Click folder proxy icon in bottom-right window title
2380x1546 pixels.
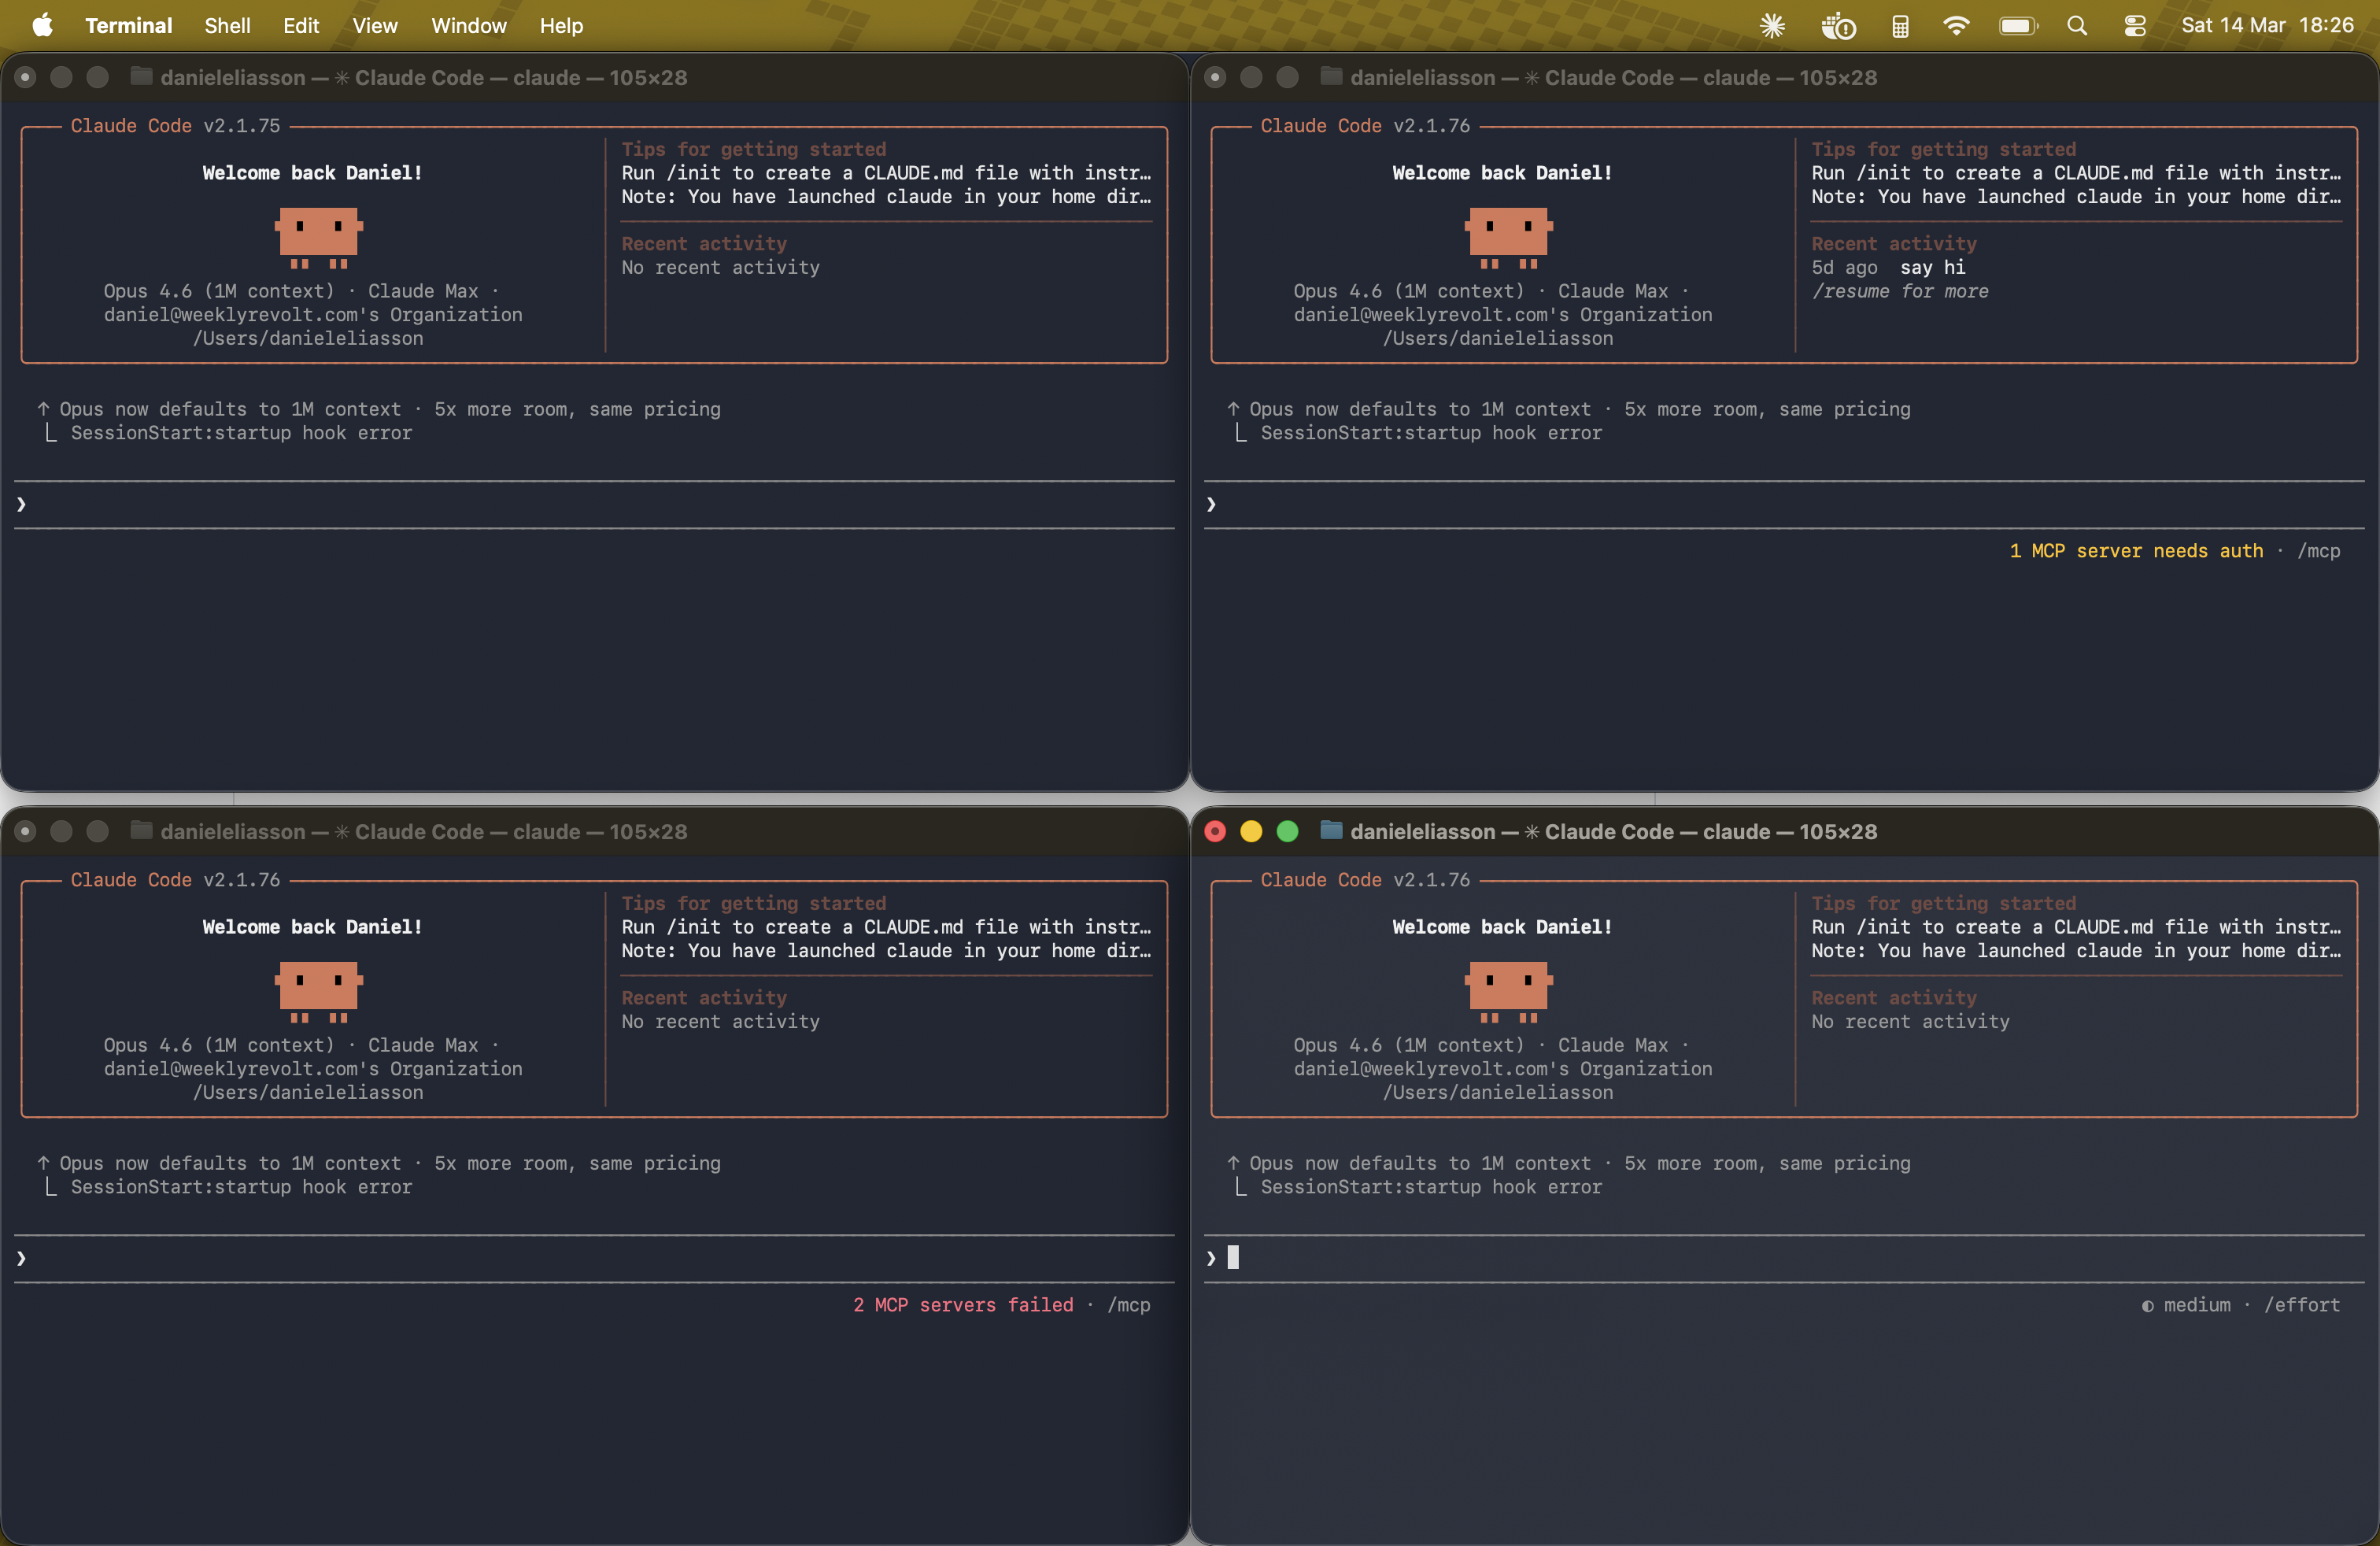click(x=1331, y=831)
